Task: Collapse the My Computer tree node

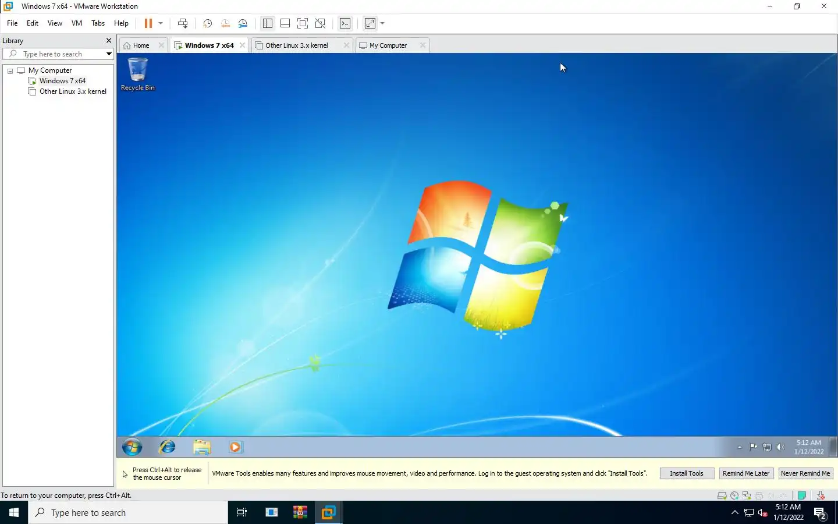Action: pyautogui.click(x=10, y=71)
